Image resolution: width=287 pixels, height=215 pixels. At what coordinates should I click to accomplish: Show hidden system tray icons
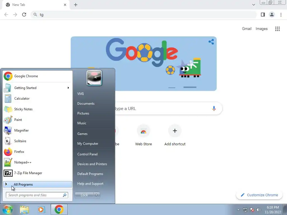(238, 210)
